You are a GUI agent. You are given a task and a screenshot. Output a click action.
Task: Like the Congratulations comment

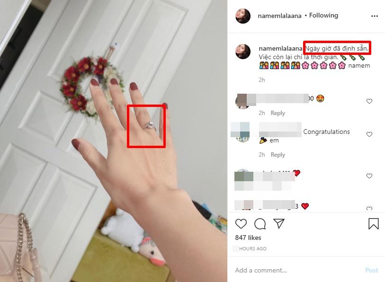(x=369, y=134)
